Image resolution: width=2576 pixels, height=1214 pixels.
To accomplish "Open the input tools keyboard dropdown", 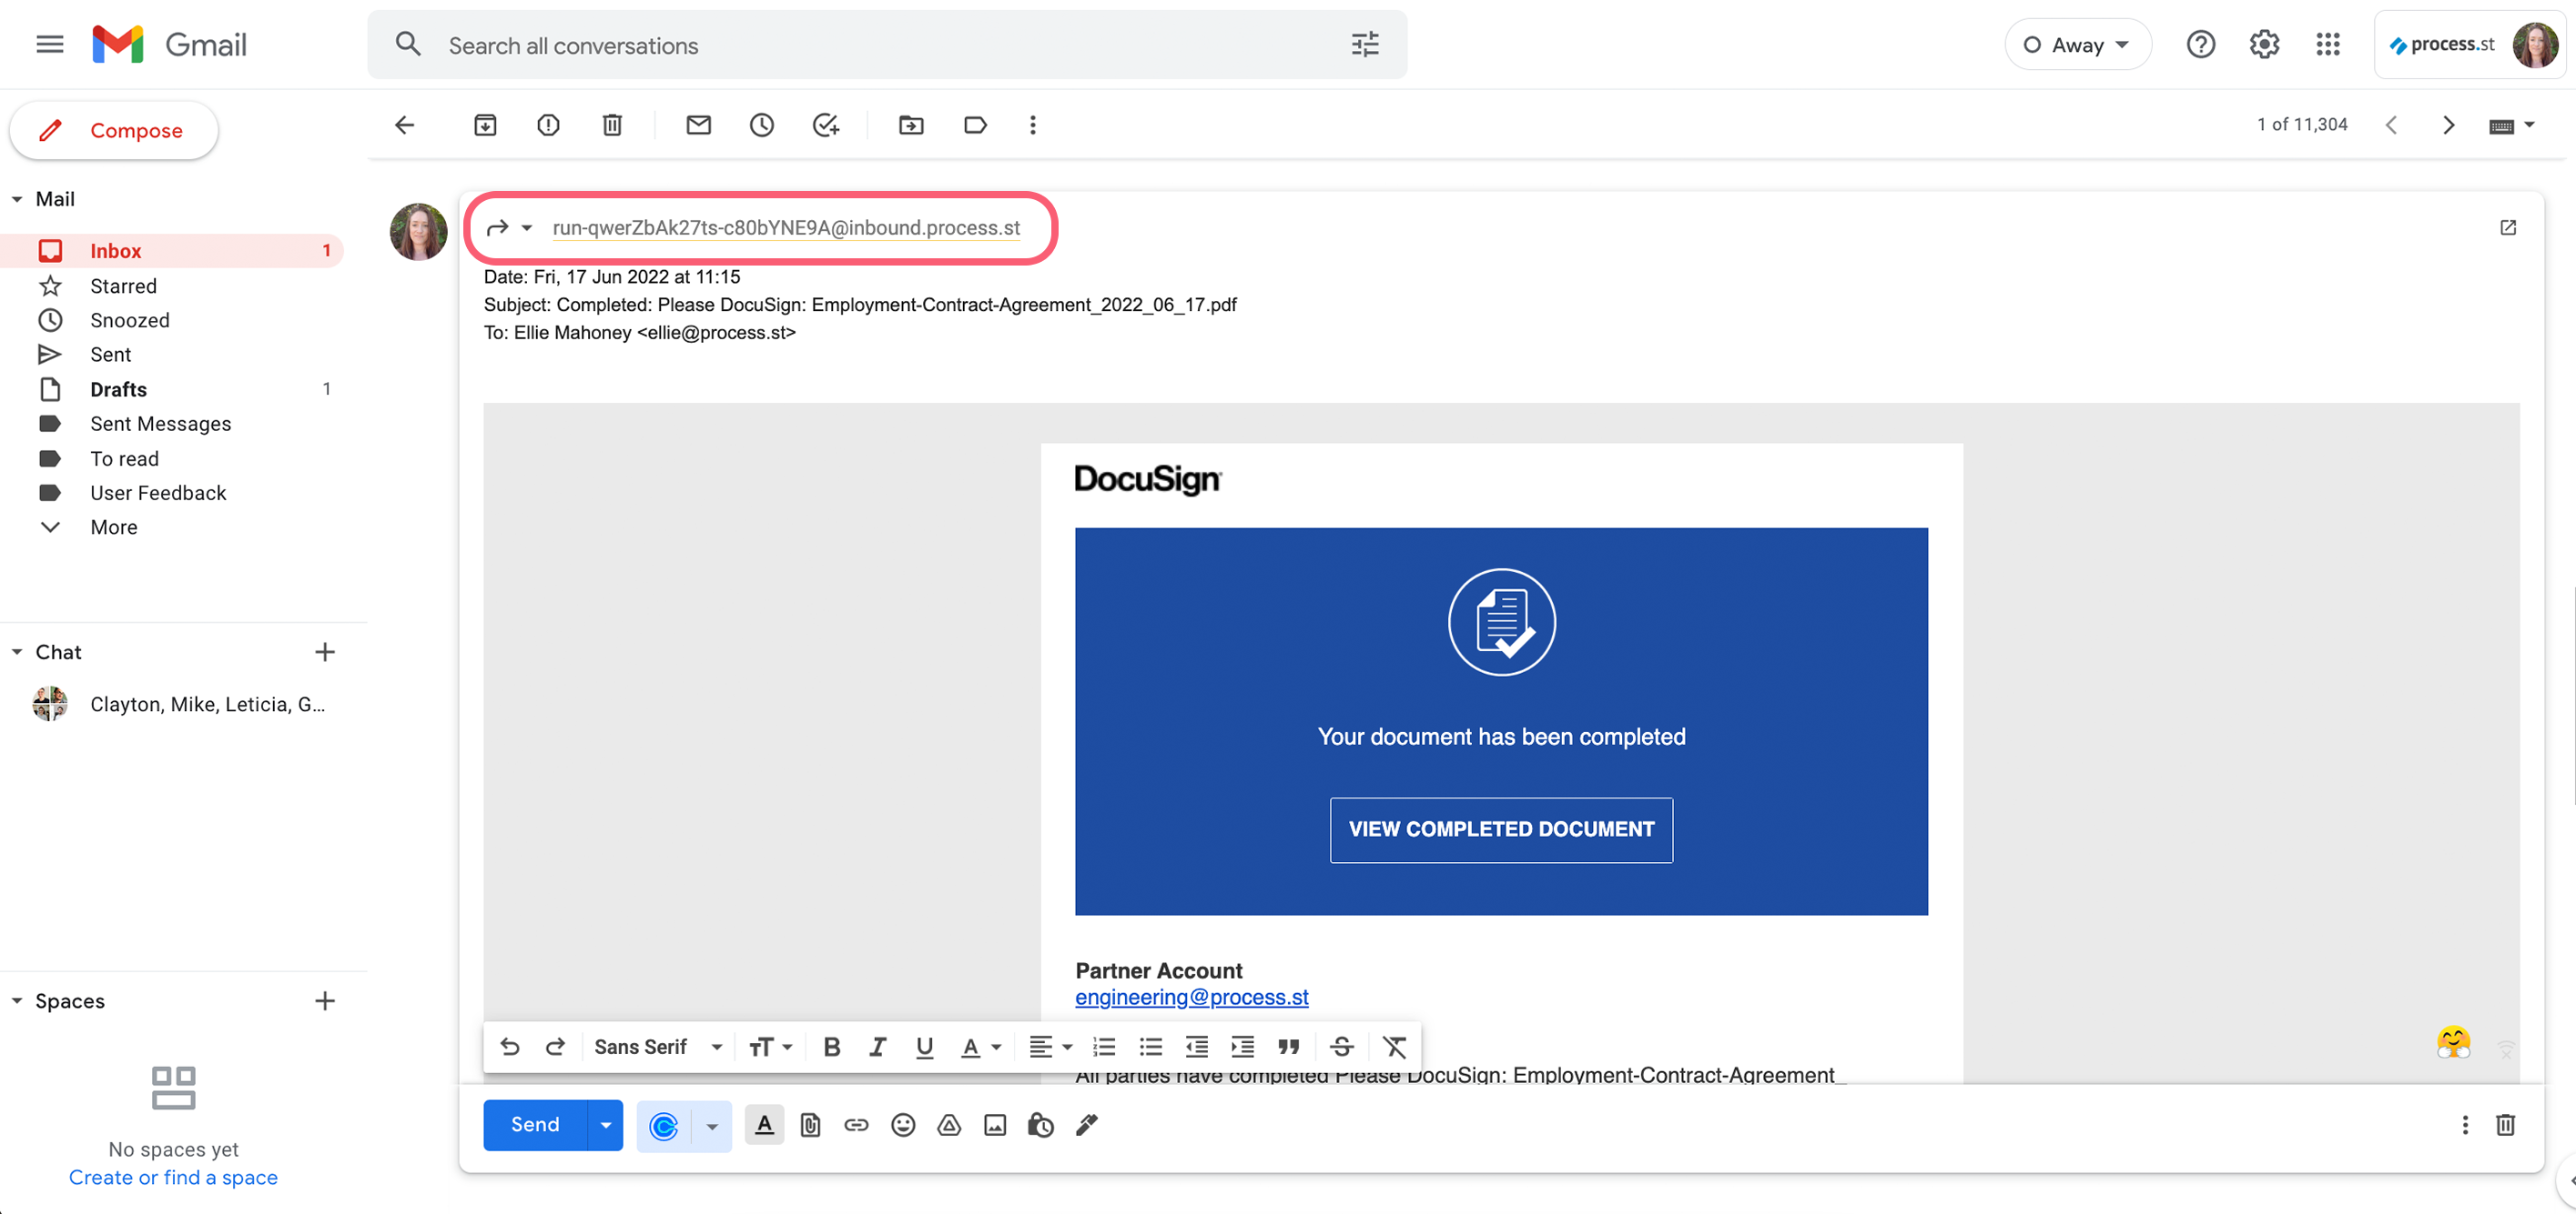I will (2511, 125).
